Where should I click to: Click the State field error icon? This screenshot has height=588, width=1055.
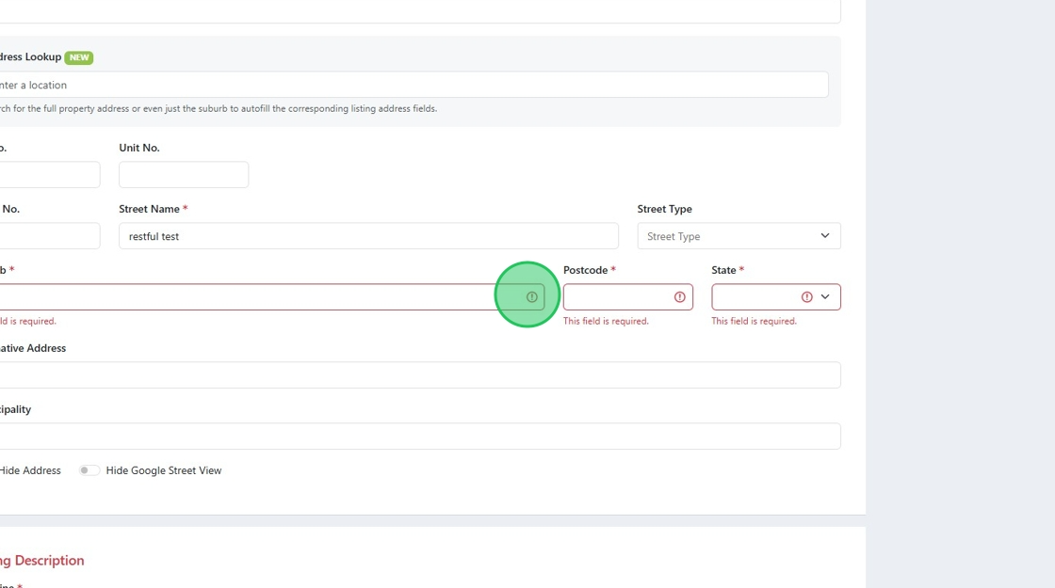pos(807,297)
